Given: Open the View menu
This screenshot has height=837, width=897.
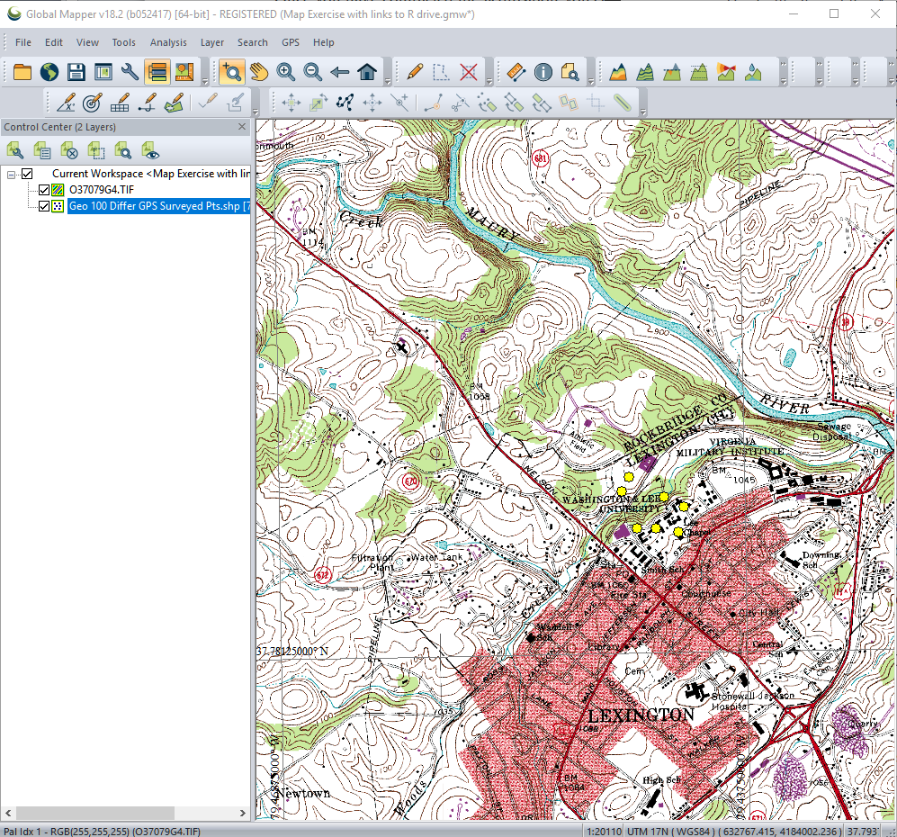Looking at the screenshot, I should click(87, 42).
